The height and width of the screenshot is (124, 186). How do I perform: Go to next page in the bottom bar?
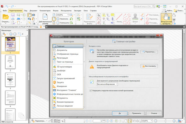pyautogui.click(x=108, y=121)
